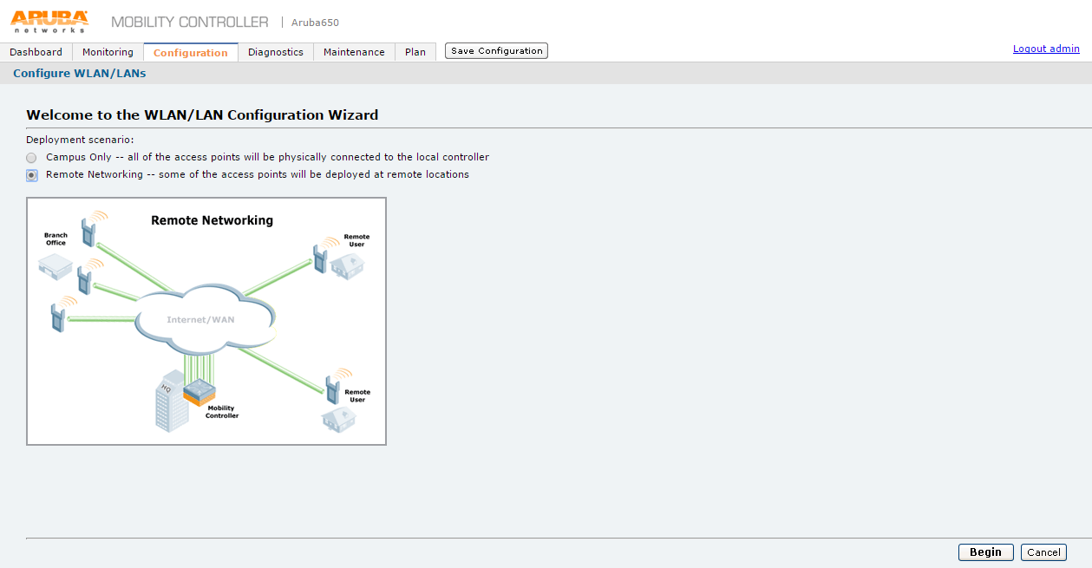The width and height of the screenshot is (1092, 568).
Task: Go to the Maintenance tab
Action: (x=354, y=52)
